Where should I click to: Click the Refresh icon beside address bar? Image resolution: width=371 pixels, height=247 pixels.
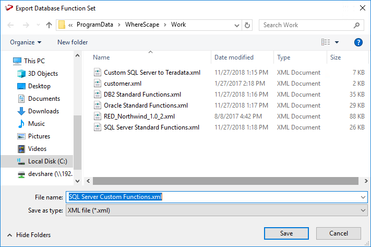coord(247,25)
